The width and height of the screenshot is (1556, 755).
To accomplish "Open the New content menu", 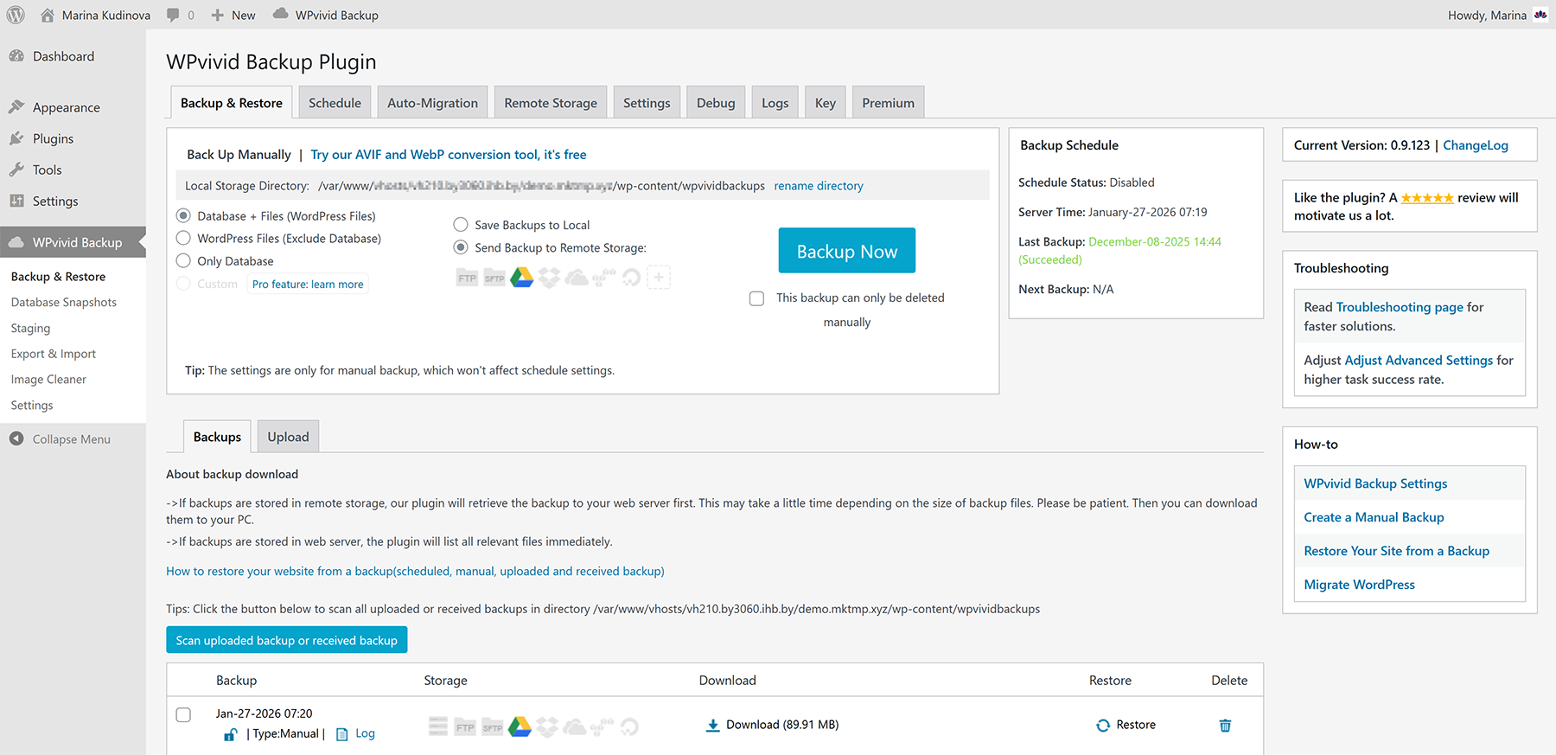I will (233, 15).
